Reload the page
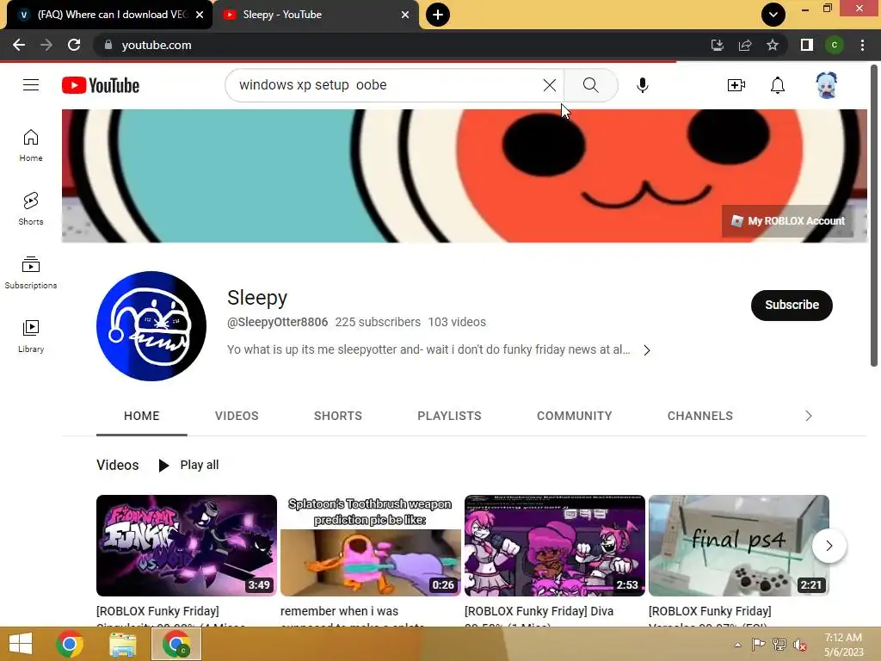Screen dimensions: 881x661 coord(74,45)
